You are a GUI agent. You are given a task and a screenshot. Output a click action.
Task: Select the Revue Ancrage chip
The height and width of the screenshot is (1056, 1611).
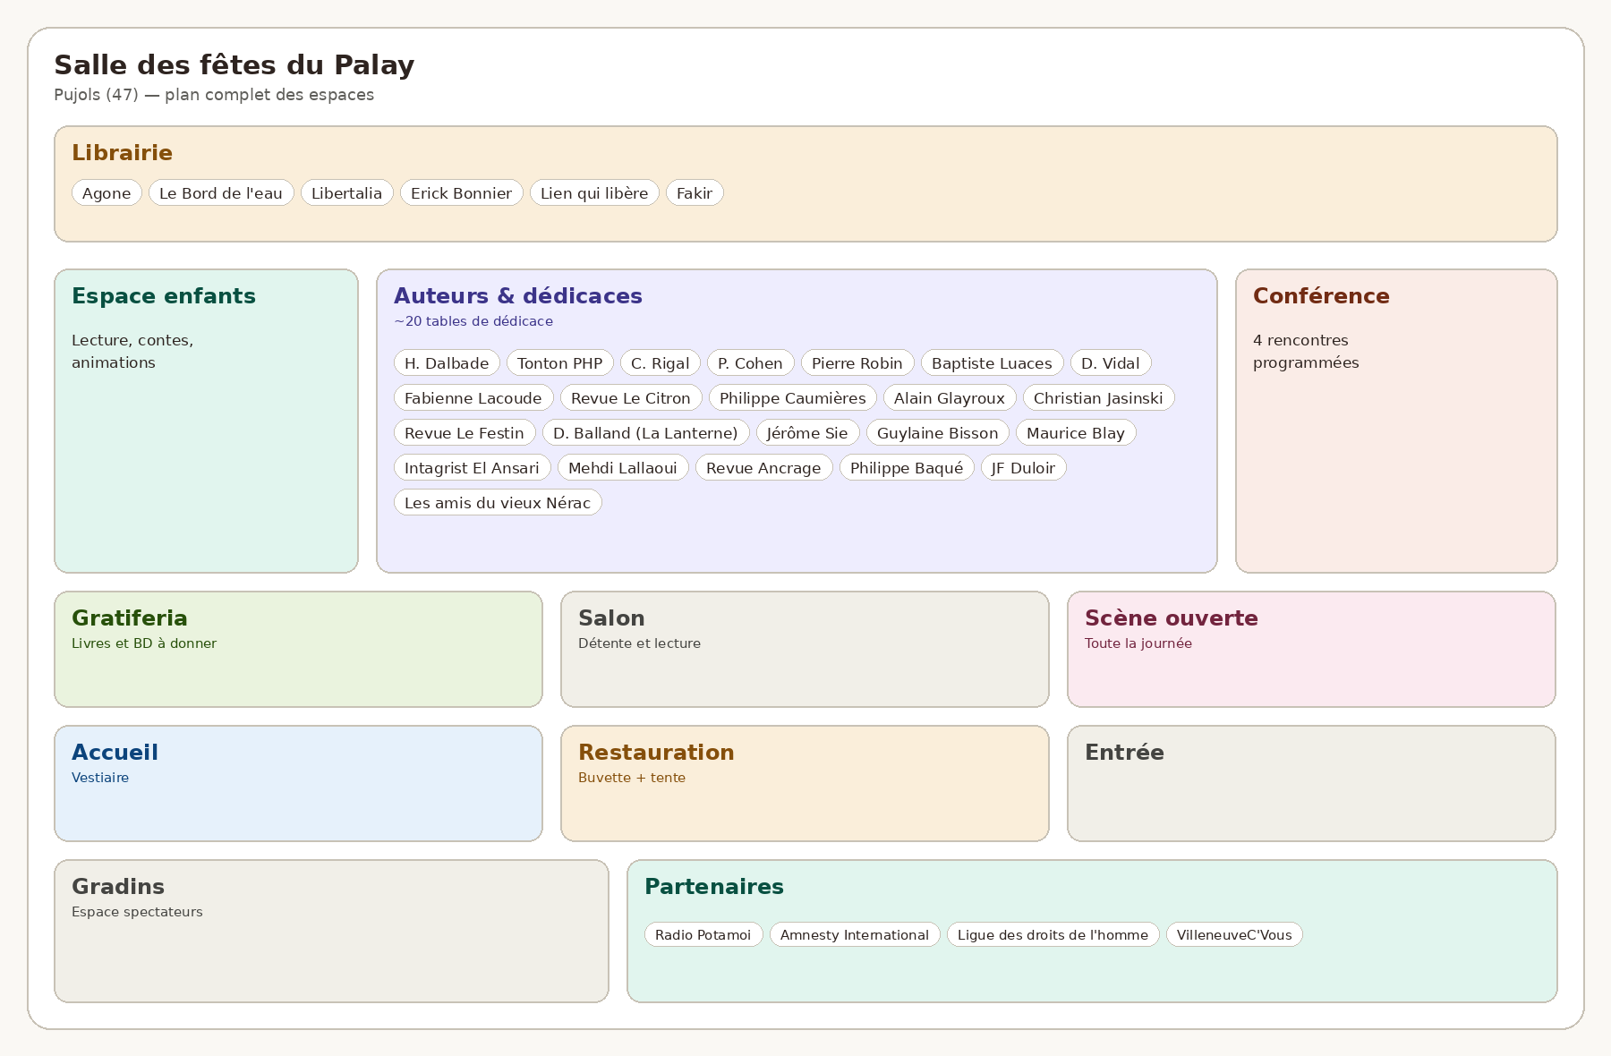click(x=763, y=468)
